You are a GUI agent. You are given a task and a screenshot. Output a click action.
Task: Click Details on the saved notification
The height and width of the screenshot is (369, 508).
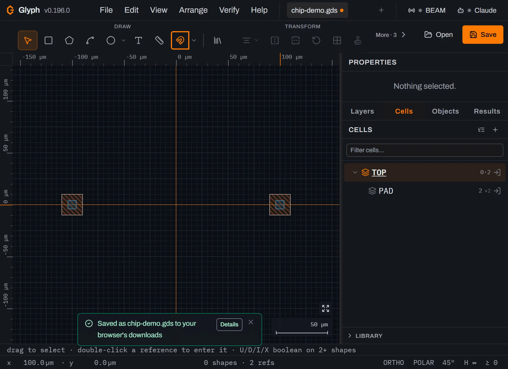tap(229, 324)
